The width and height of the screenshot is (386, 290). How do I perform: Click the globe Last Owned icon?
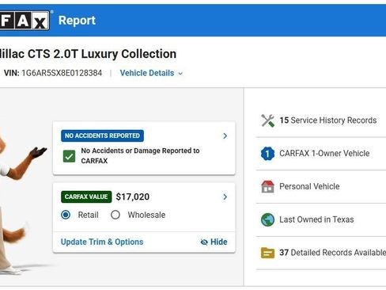click(267, 219)
